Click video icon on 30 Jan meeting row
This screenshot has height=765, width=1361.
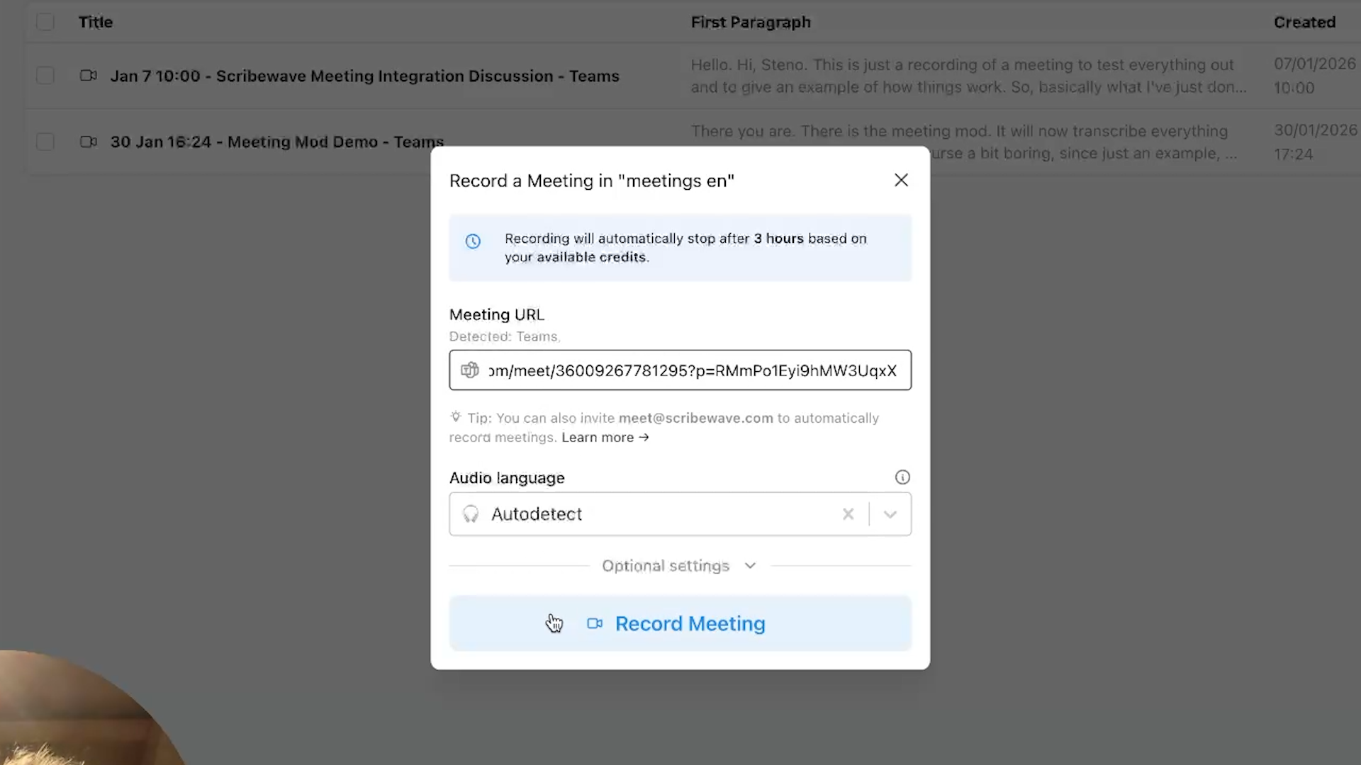click(89, 142)
